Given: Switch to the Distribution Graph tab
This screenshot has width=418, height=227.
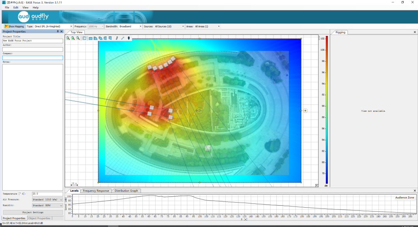Looking at the screenshot, I should click(126, 191).
